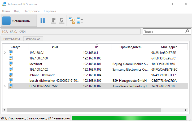The image size is (192, 121).
Task: Click the horizontal scrollbar left arrow
Action: pos(5,110)
